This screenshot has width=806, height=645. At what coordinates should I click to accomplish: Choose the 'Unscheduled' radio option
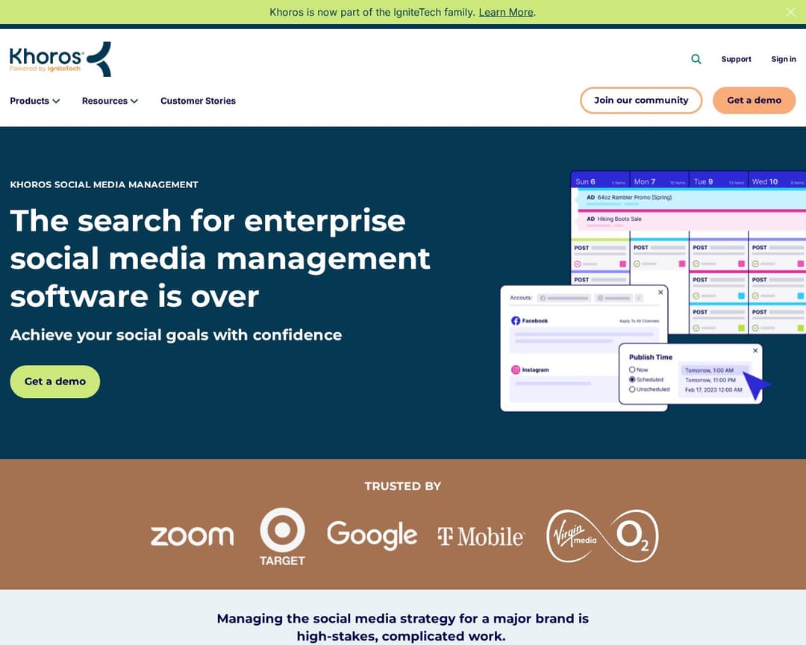(632, 389)
